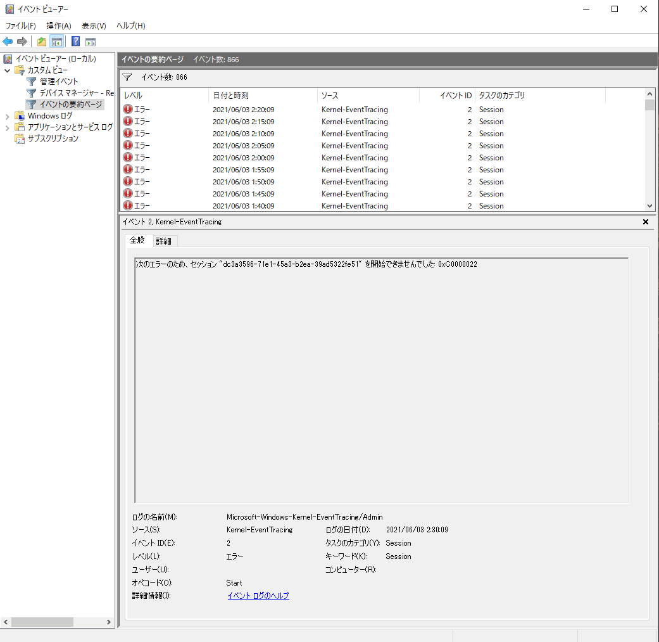
Task: Open the Help question-mark toolbar icon
Action: click(x=76, y=42)
